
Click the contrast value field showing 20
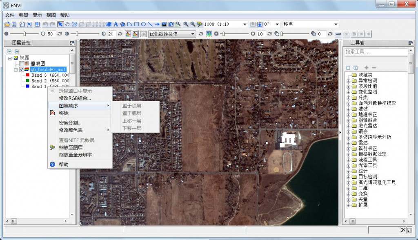click(x=111, y=34)
